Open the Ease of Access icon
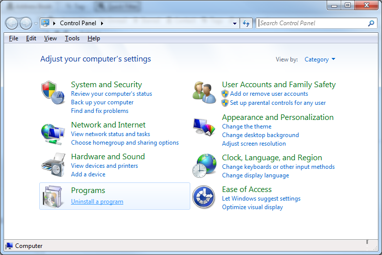The height and width of the screenshot is (255, 382). coord(204,197)
